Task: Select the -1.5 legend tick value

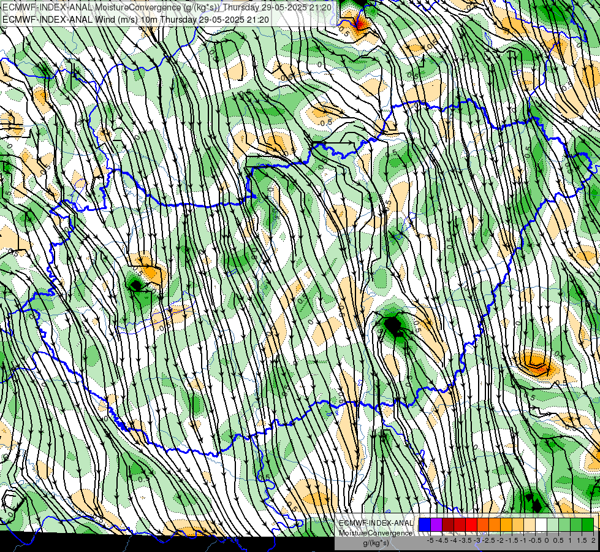Action: pos(512,540)
